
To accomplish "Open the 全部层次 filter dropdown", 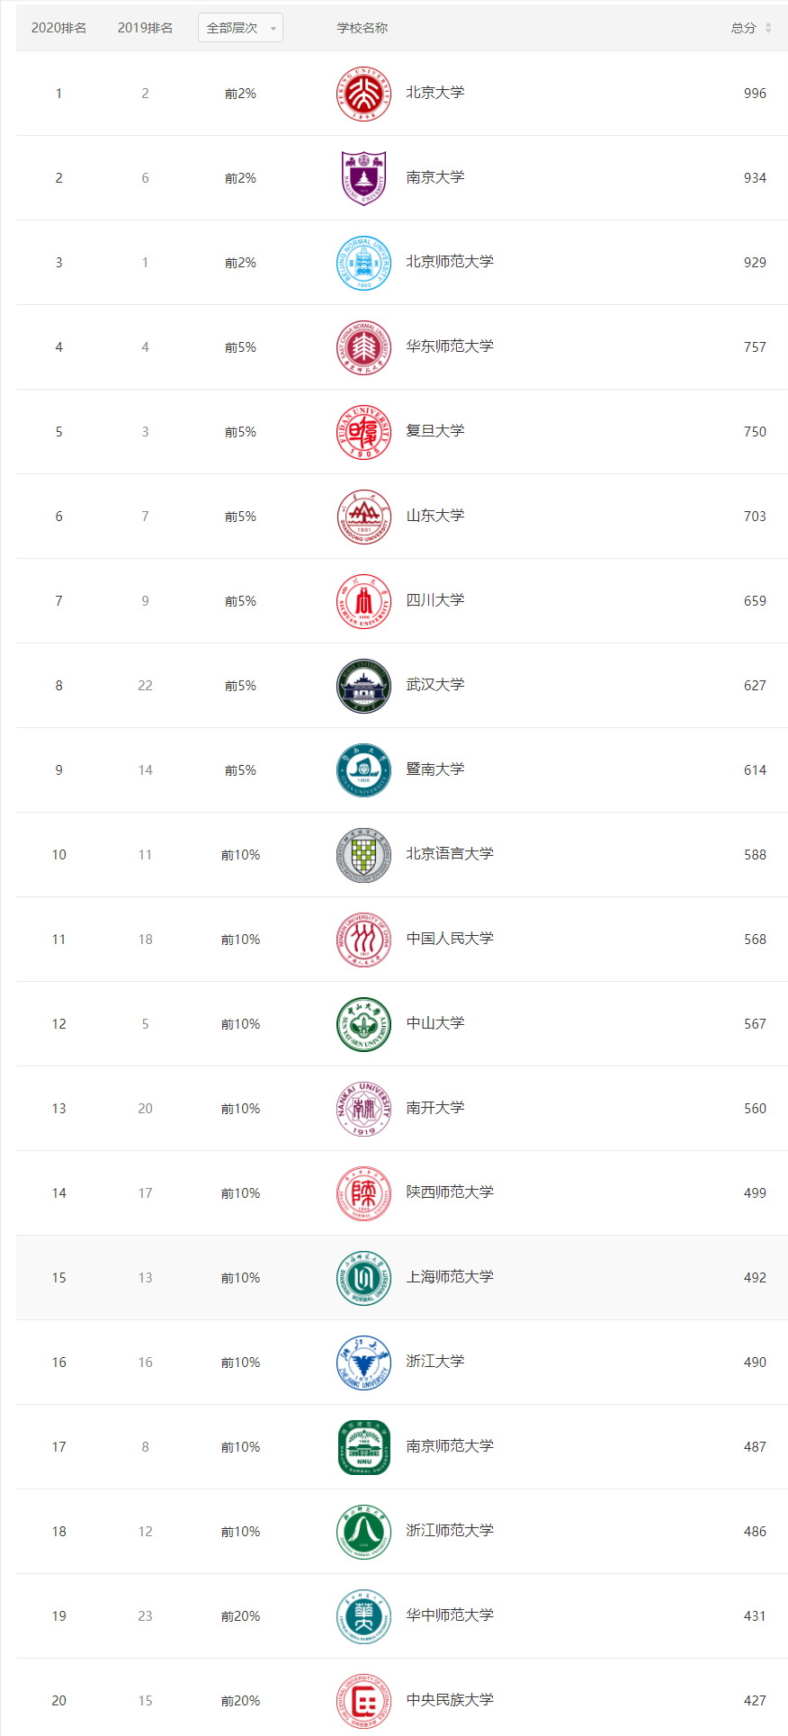I will coord(234,27).
